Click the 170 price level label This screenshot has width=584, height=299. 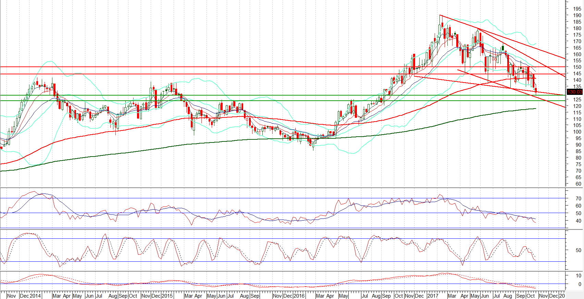(x=577, y=41)
